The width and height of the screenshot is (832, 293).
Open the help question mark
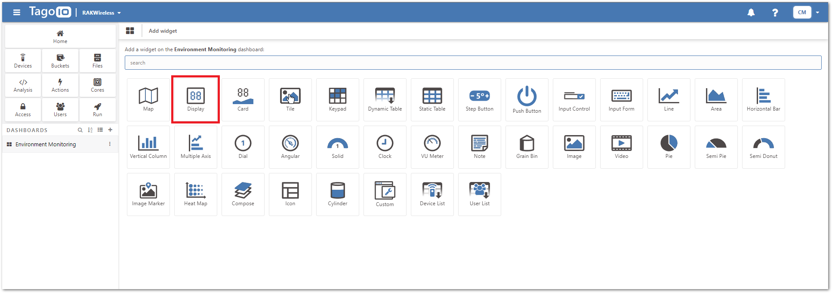coord(775,12)
